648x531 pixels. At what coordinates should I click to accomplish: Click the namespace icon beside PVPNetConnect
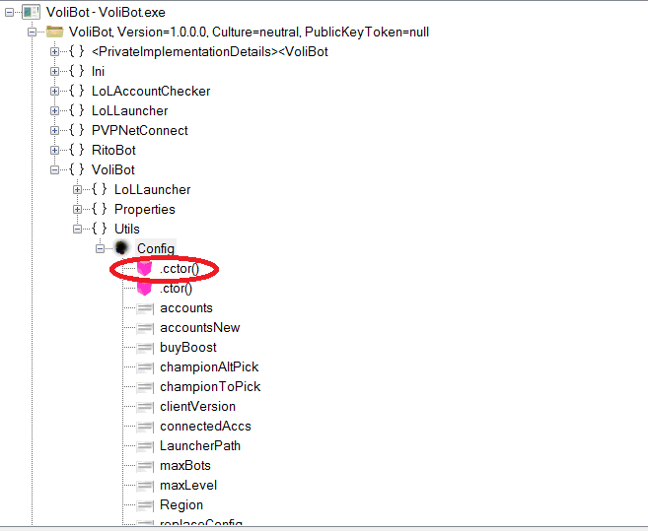(x=77, y=130)
